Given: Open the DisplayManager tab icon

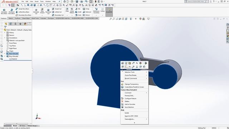Looking at the screenshot, I should pos(25,24).
